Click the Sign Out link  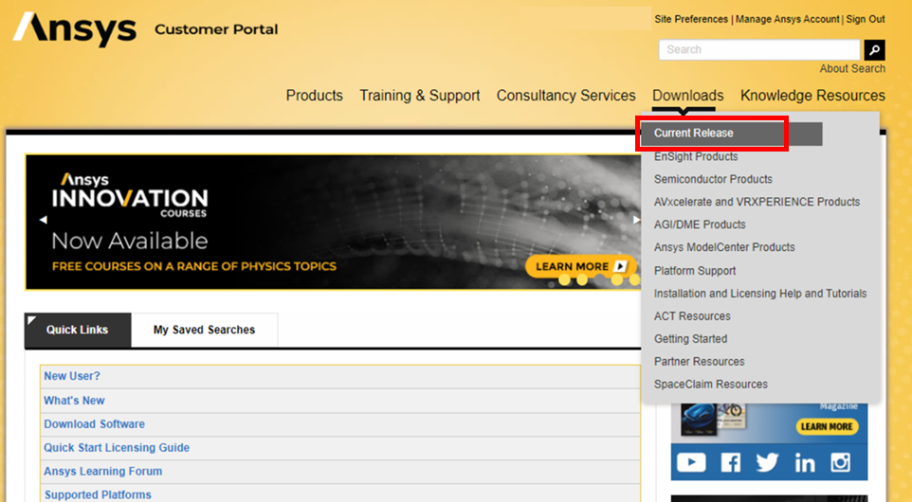[x=865, y=19]
